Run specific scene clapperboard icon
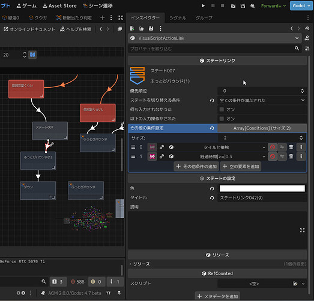The image size is (314, 301). [243, 6]
